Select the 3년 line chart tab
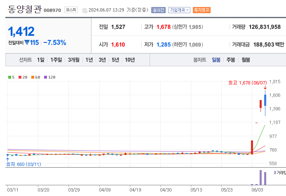 coord(102,60)
